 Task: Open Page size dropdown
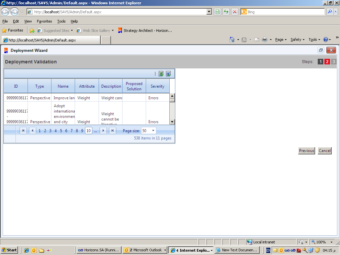click(153, 130)
